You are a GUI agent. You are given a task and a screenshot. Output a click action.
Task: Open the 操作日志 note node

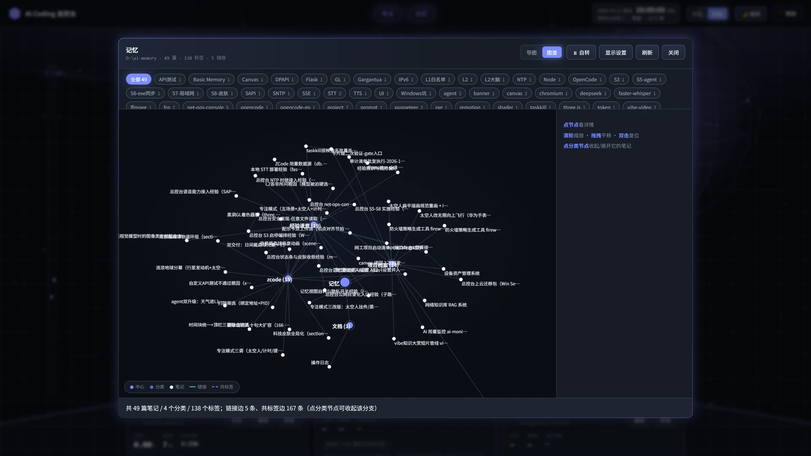(x=329, y=366)
